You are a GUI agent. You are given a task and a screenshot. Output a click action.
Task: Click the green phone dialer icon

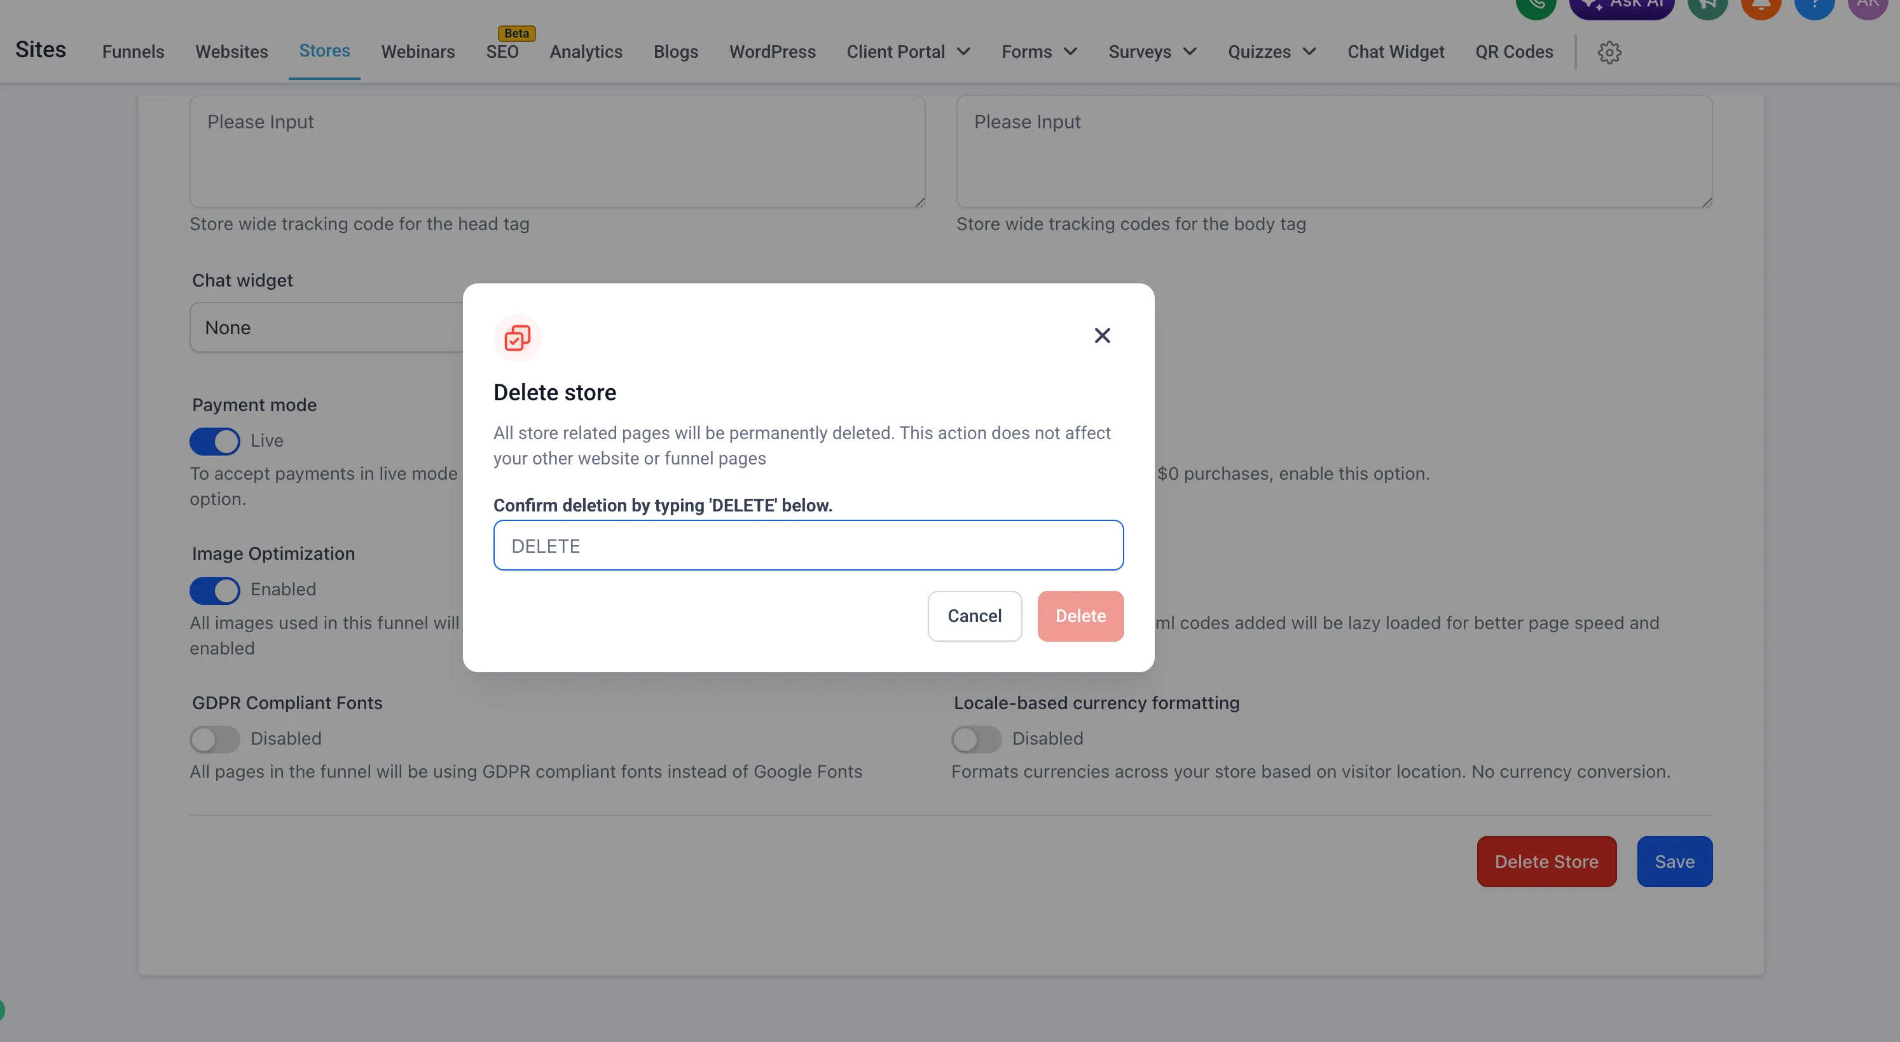click(x=1536, y=6)
